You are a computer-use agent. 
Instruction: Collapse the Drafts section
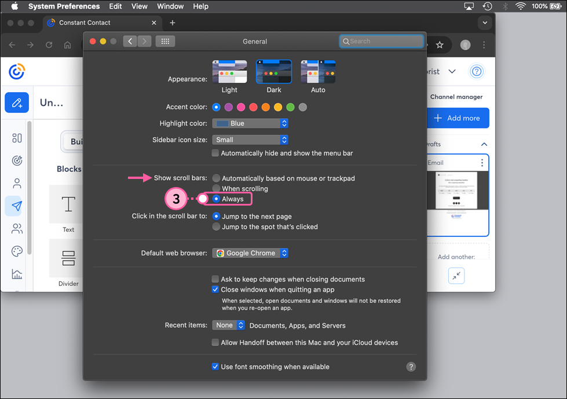pyautogui.click(x=484, y=144)
